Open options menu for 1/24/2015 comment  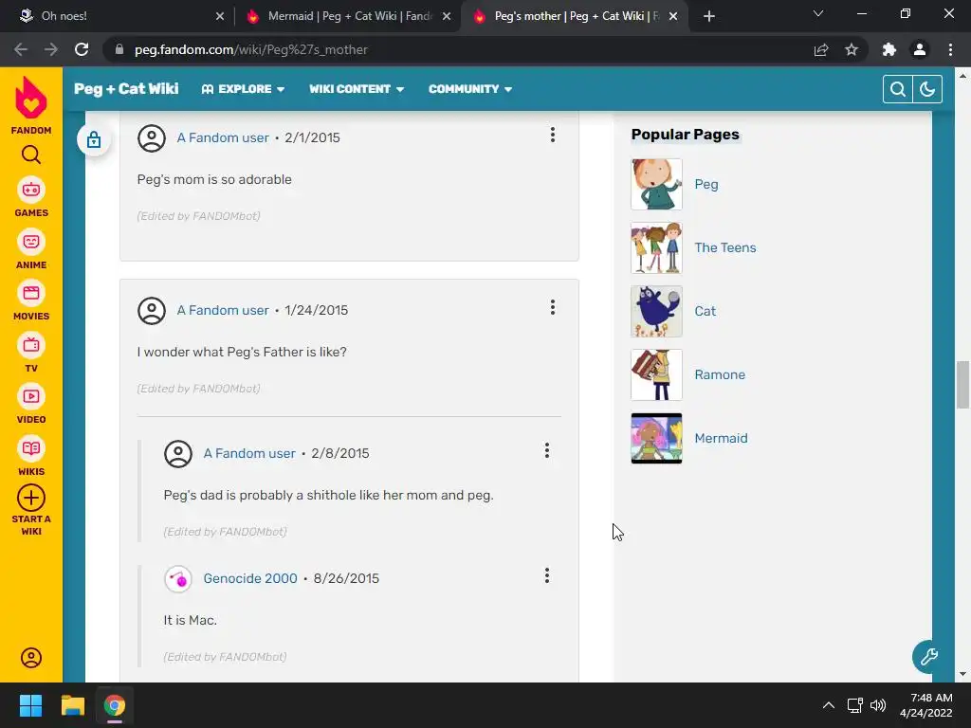[553, 307]
